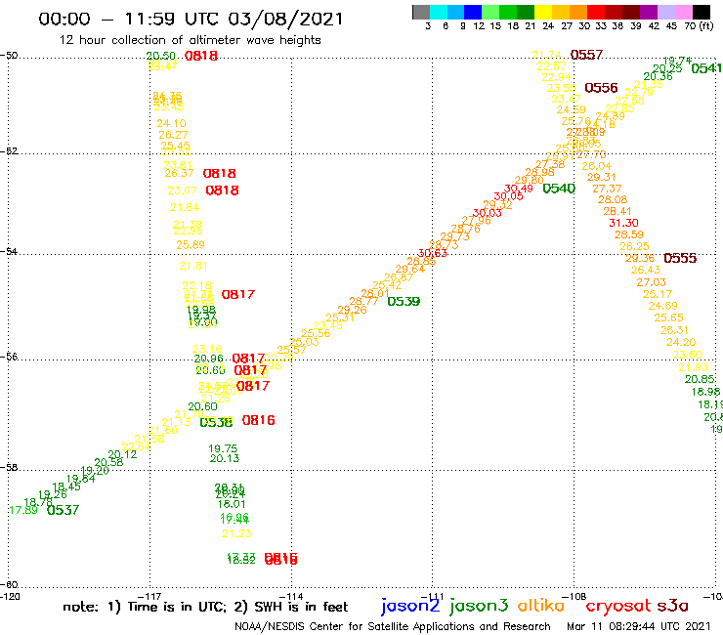Click the green value '19.75'

pos(223,448)
